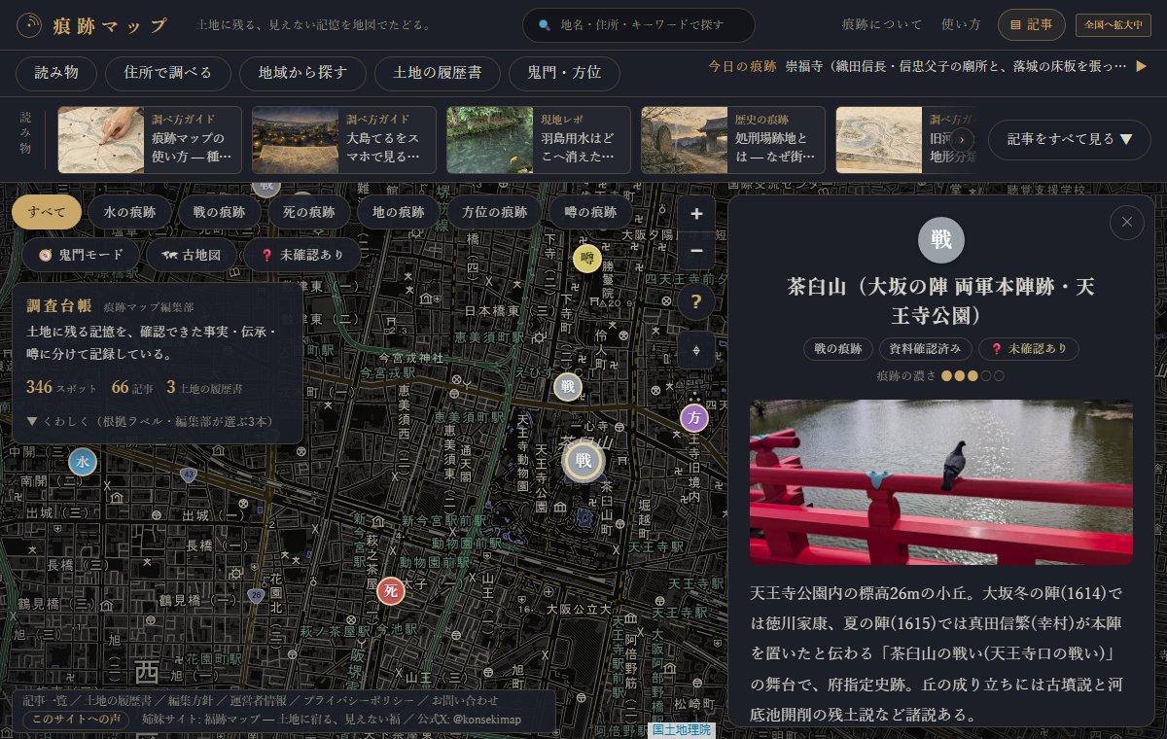Click the red 死 map marker

(x=391, y=590)
